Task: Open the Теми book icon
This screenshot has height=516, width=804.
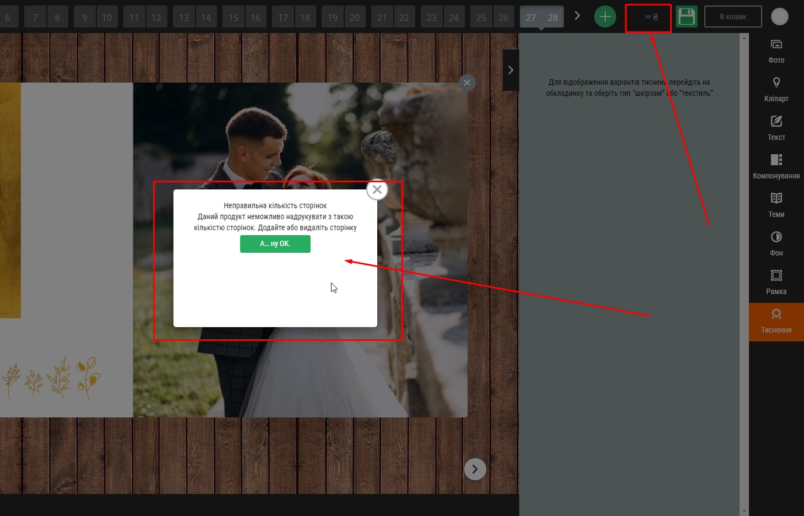Action: 776,204
